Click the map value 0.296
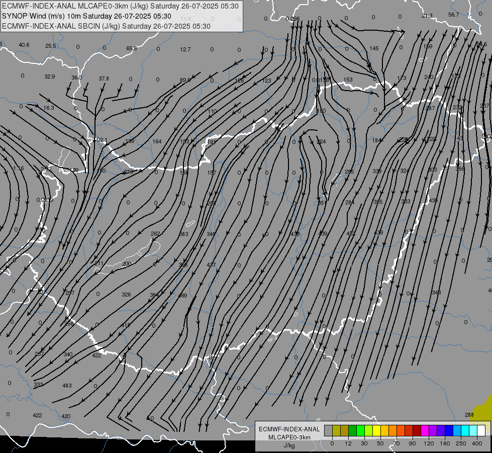Viewport: 492px width, 453px height. pyautogui.click(x=293, y=19)
